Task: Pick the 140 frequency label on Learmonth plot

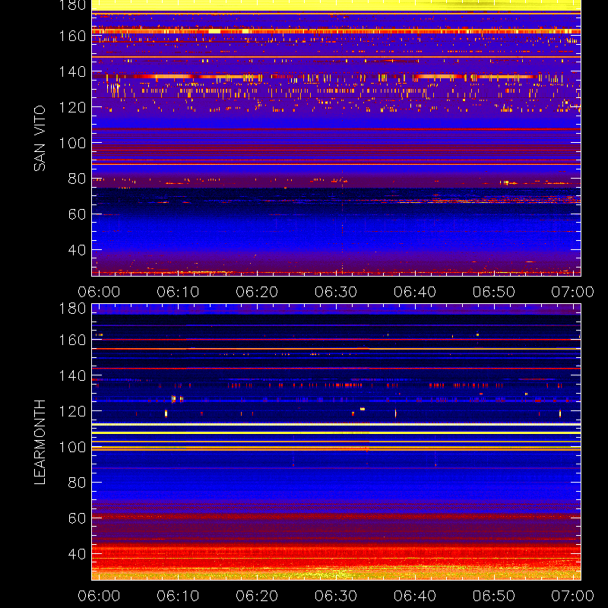Action: pos(72,375)
